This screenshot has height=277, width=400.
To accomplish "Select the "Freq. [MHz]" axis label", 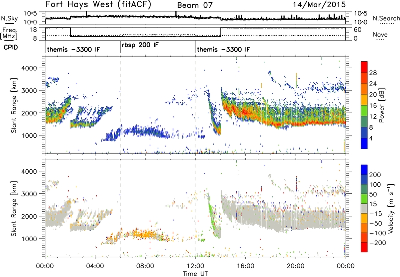I will point(9,33).
